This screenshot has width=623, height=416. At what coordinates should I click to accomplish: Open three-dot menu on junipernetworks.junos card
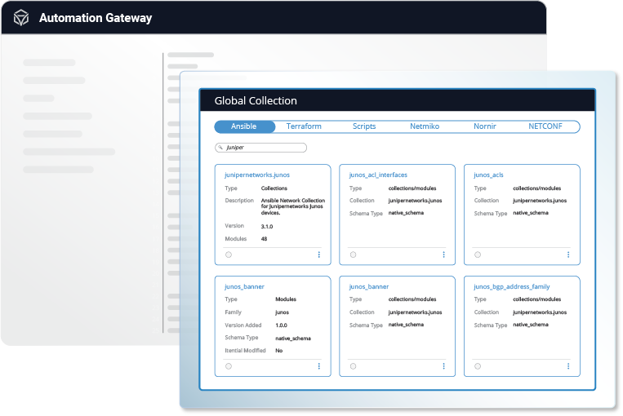pyautogui.click(x=318, y=254)
